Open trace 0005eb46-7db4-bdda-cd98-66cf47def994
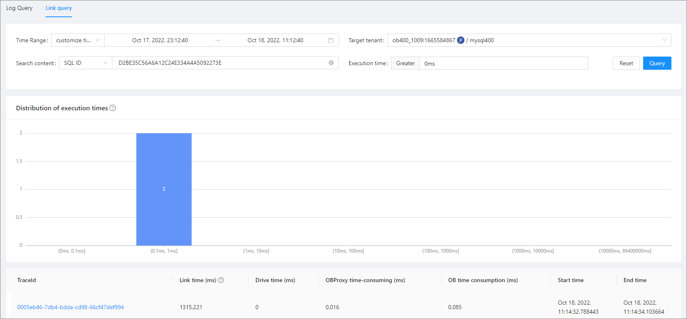This screenshot has width=687, height=319. click(x=71, y=307)
